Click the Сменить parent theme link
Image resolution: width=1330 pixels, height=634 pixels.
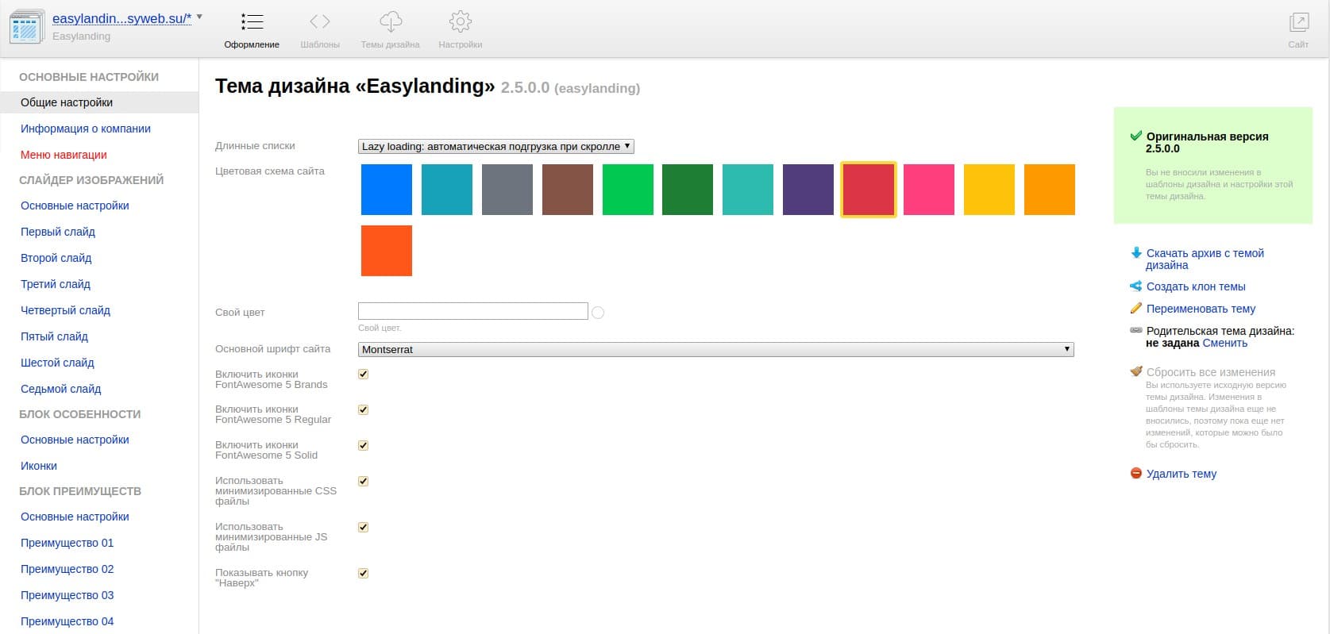tap(1225, 343)
